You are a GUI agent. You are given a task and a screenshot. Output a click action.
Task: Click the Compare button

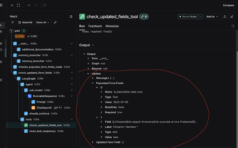tap(228, 6)
